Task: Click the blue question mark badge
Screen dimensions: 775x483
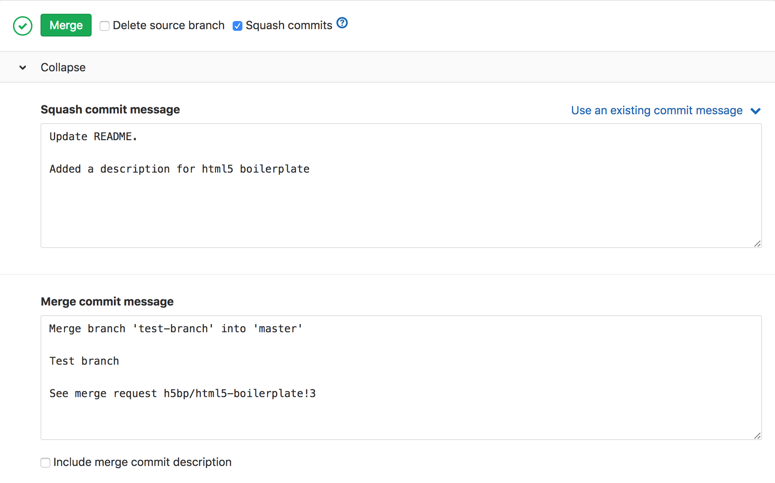Action: pos(342,23)
